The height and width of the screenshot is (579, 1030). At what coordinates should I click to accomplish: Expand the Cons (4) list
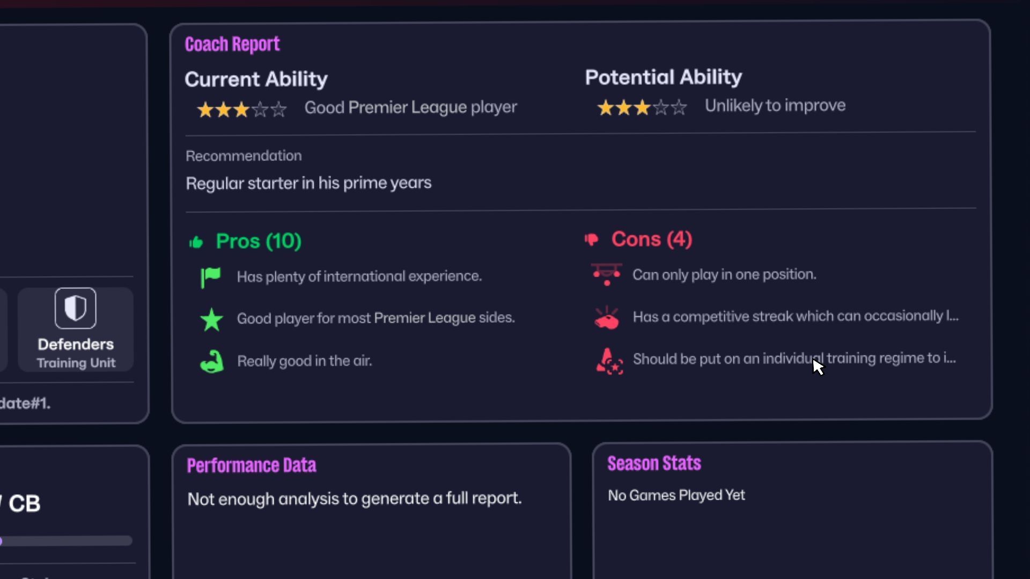pyautogui.click(x=651, y=239)
